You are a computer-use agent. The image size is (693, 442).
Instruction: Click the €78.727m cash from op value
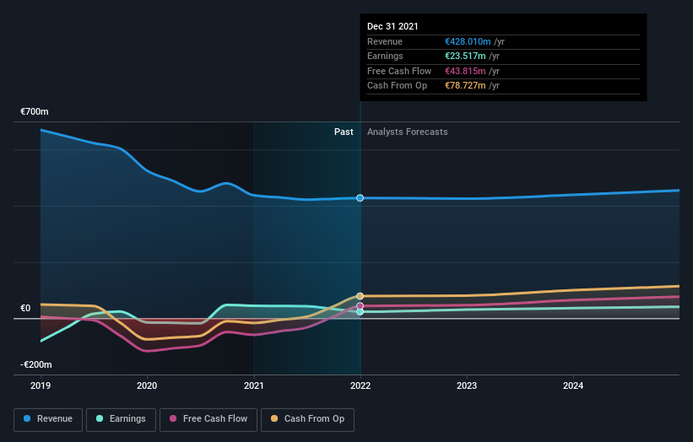(465, 86)
